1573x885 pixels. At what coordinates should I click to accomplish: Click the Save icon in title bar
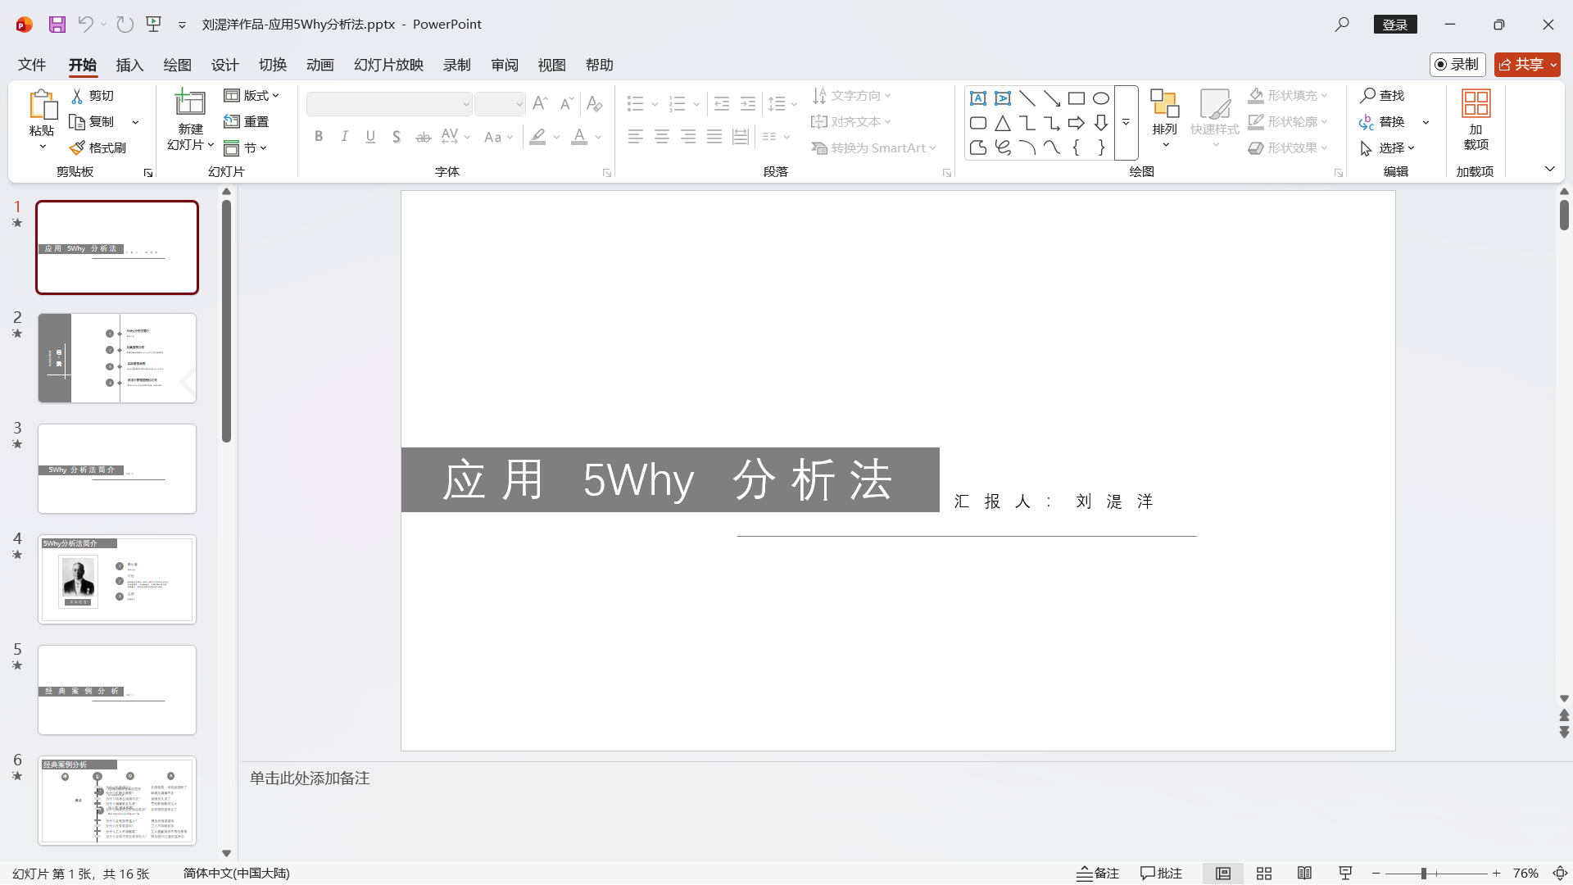(x=57, y=25)
